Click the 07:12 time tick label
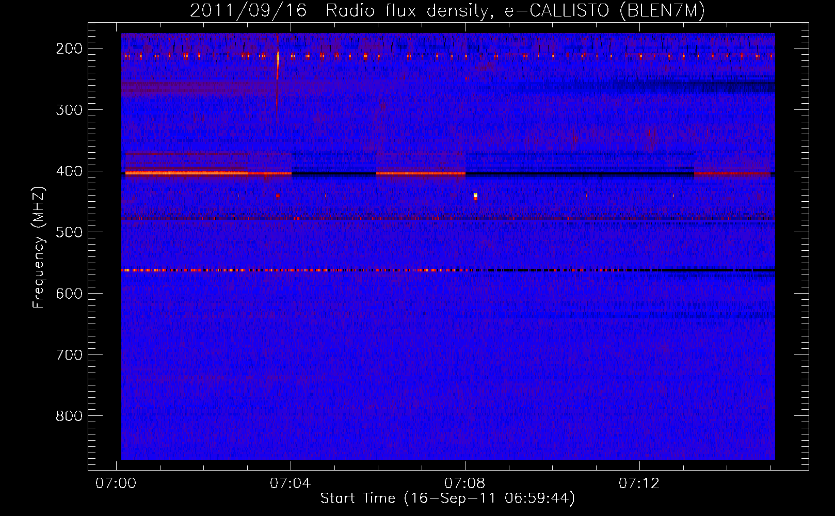Screen dimensions: 835x516 (x=639, y=483)
